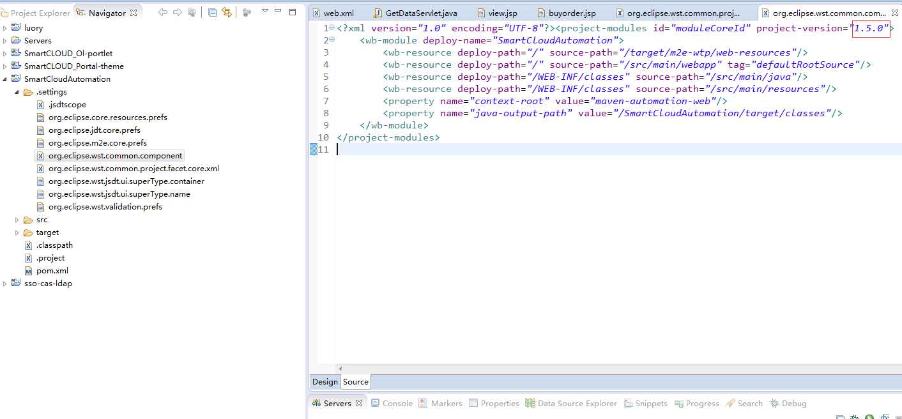Screen dimensions: 902x419
Task: Click the Up/Go Into icon in Navigator toolbar
Action: point(192,12)
